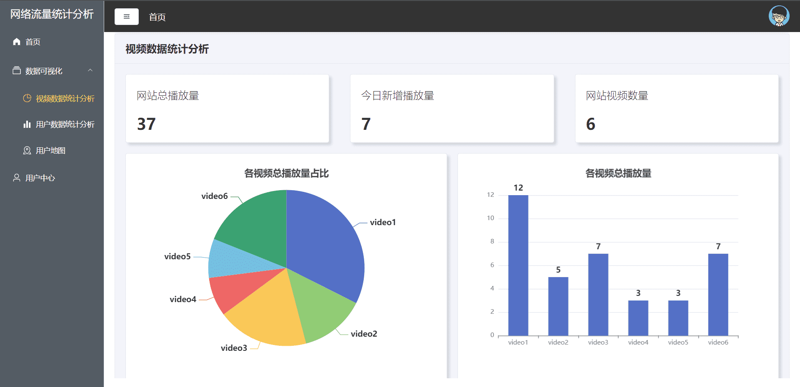Click the map pin icon beside 用户地图
800x387 pixels.
[27, 150]
